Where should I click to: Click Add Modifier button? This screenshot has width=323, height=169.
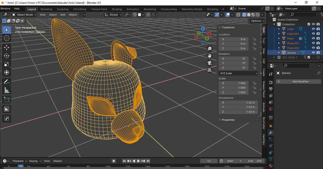pos(299,81)
